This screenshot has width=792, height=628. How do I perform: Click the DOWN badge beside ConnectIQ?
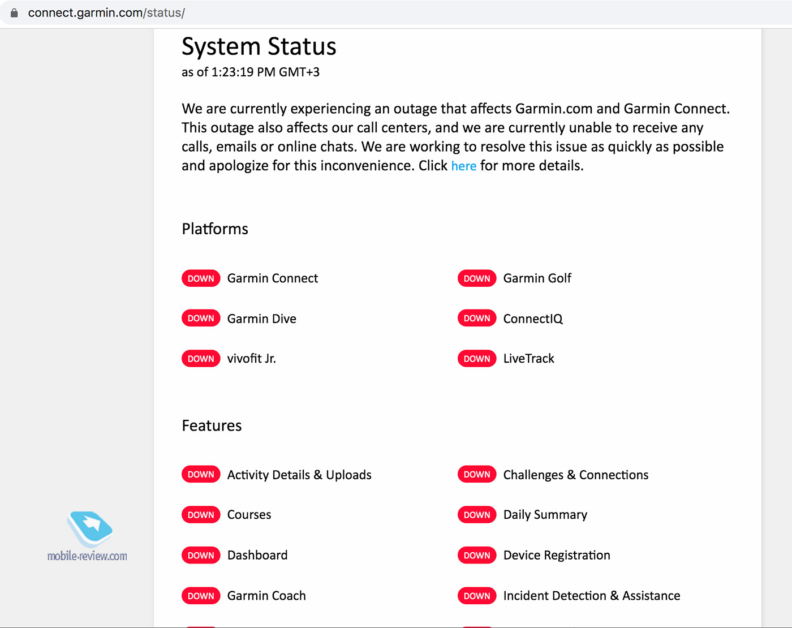pos(477,319)
